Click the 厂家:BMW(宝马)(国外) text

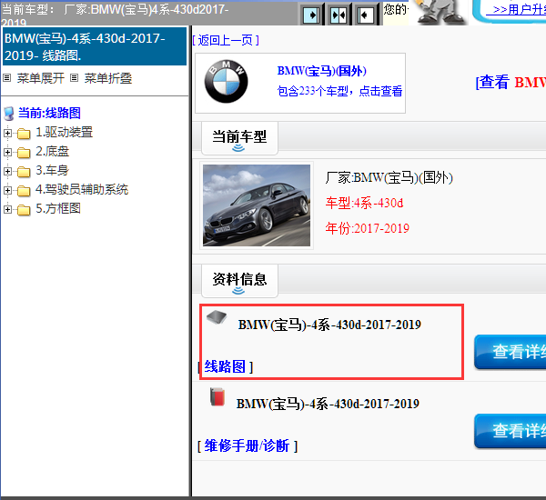389,178
